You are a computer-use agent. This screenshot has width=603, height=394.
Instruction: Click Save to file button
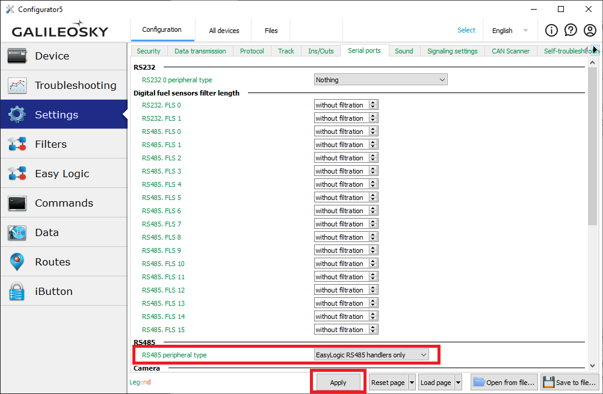tap(570, 383)
